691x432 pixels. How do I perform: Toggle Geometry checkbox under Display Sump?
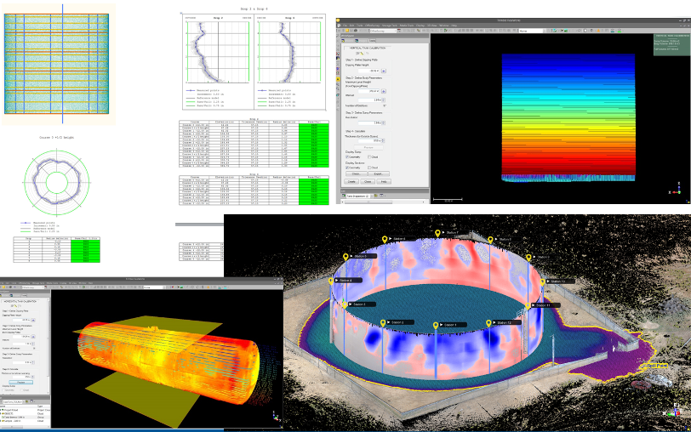click(x=347, y=156)
